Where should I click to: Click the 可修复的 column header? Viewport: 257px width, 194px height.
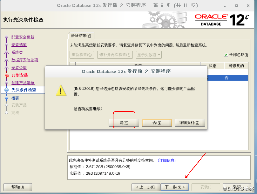click(236, 66)
